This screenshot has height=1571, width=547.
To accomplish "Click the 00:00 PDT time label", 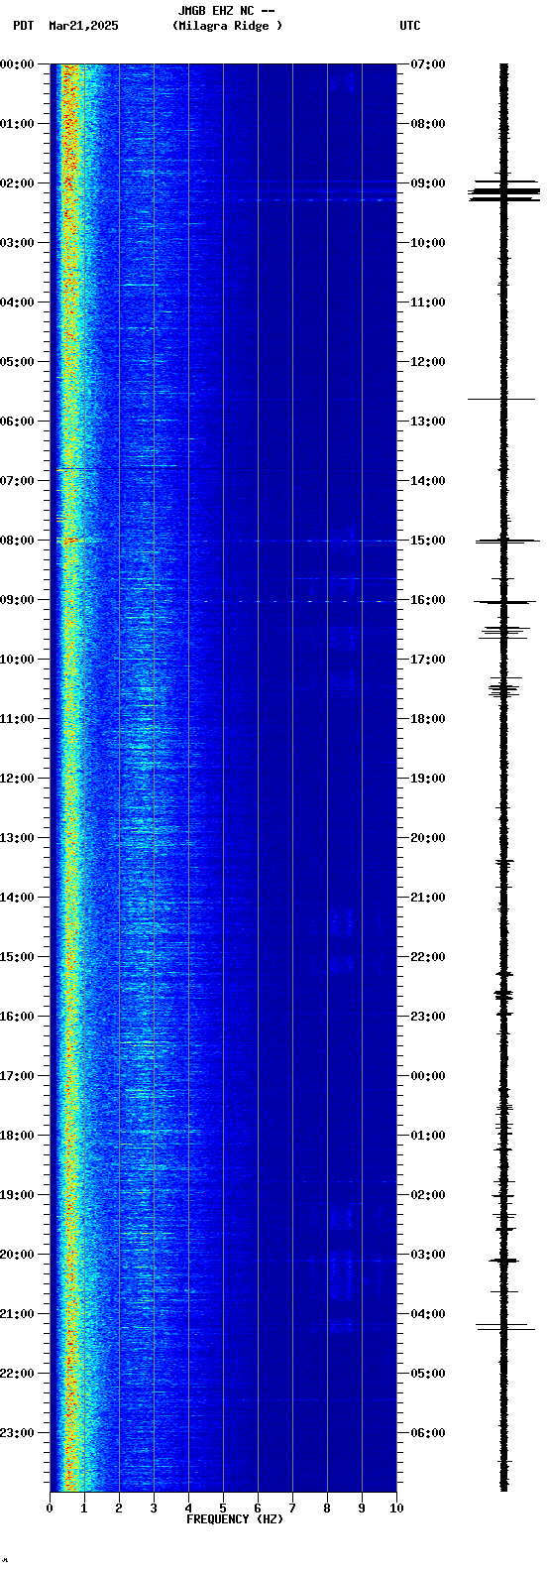I will 18,64.
